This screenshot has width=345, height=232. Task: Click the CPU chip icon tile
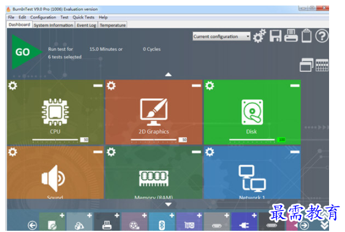pyautogui.click(x=55, y=112)
